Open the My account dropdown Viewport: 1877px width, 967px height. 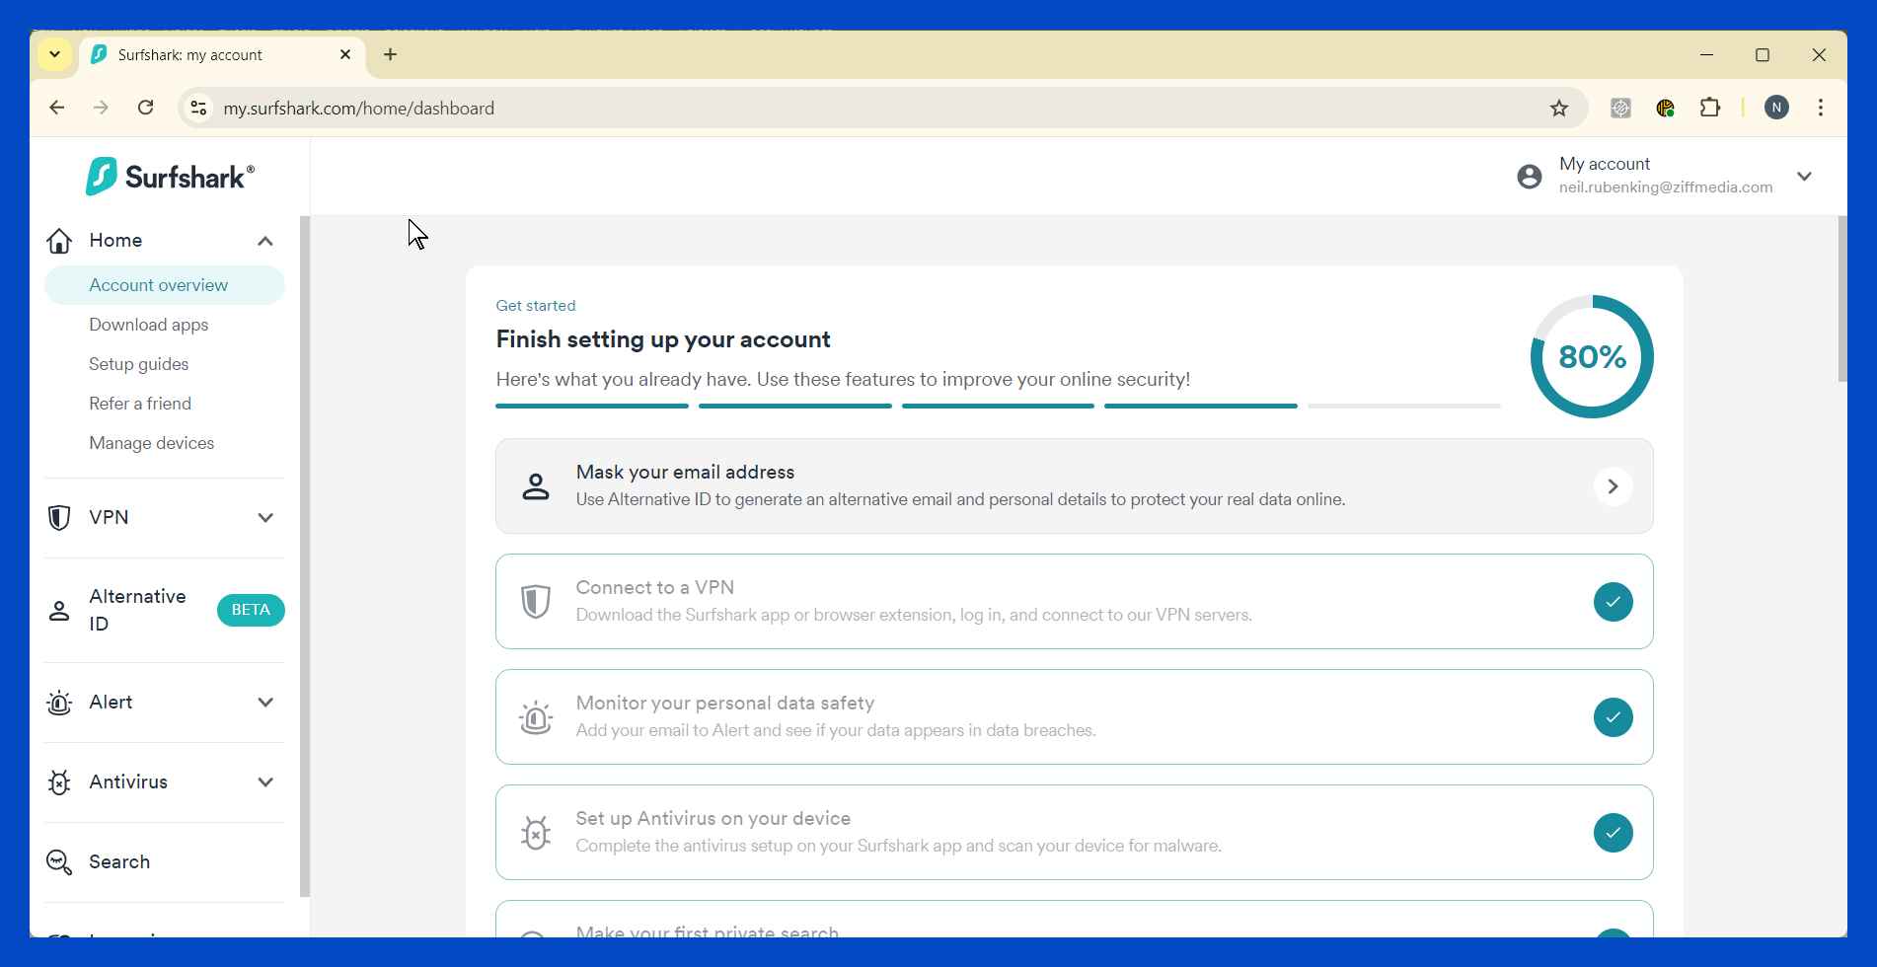click(x=1804, y=177)
